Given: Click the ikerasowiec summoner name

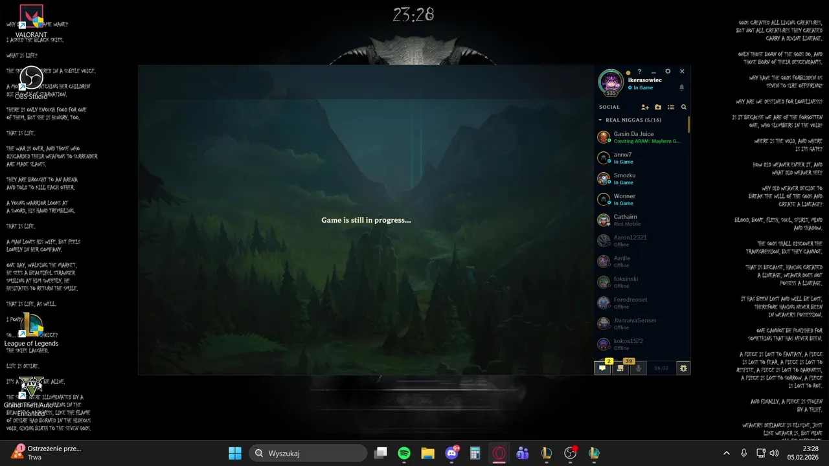Looking at the screenshot, I should [x=644, y=80].
